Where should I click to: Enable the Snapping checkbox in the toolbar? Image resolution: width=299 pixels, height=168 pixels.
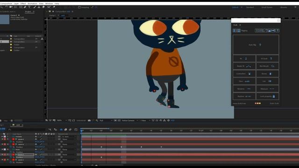79,7
